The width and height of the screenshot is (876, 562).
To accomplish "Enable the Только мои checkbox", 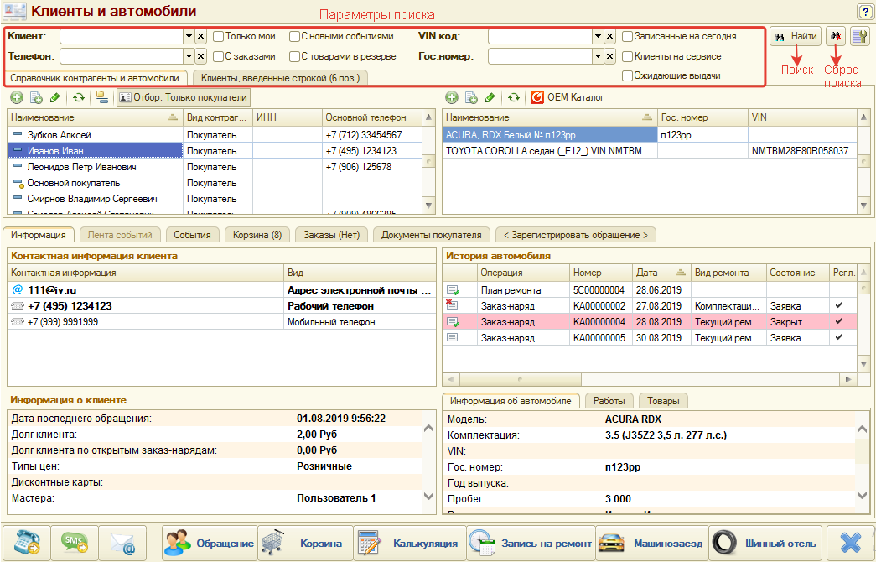I will coord(219,36).
